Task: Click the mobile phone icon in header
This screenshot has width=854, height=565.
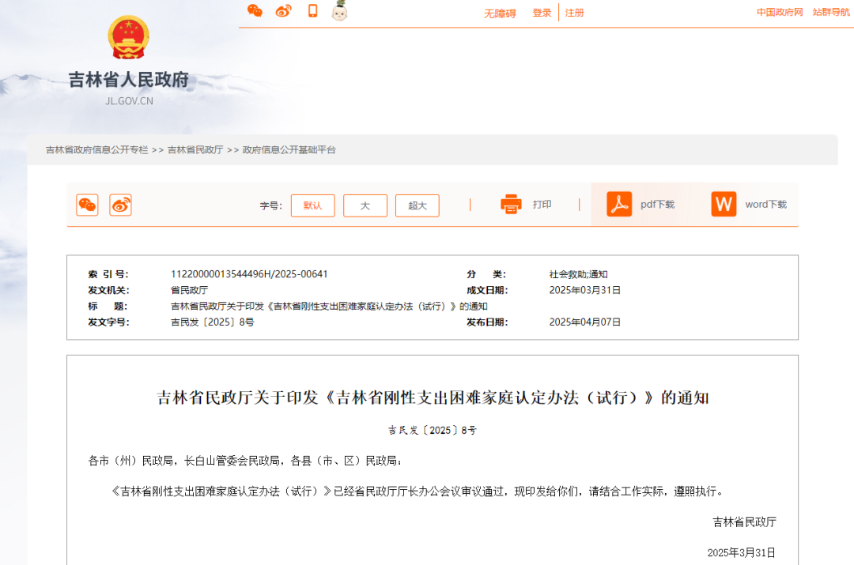Action: 312,10
